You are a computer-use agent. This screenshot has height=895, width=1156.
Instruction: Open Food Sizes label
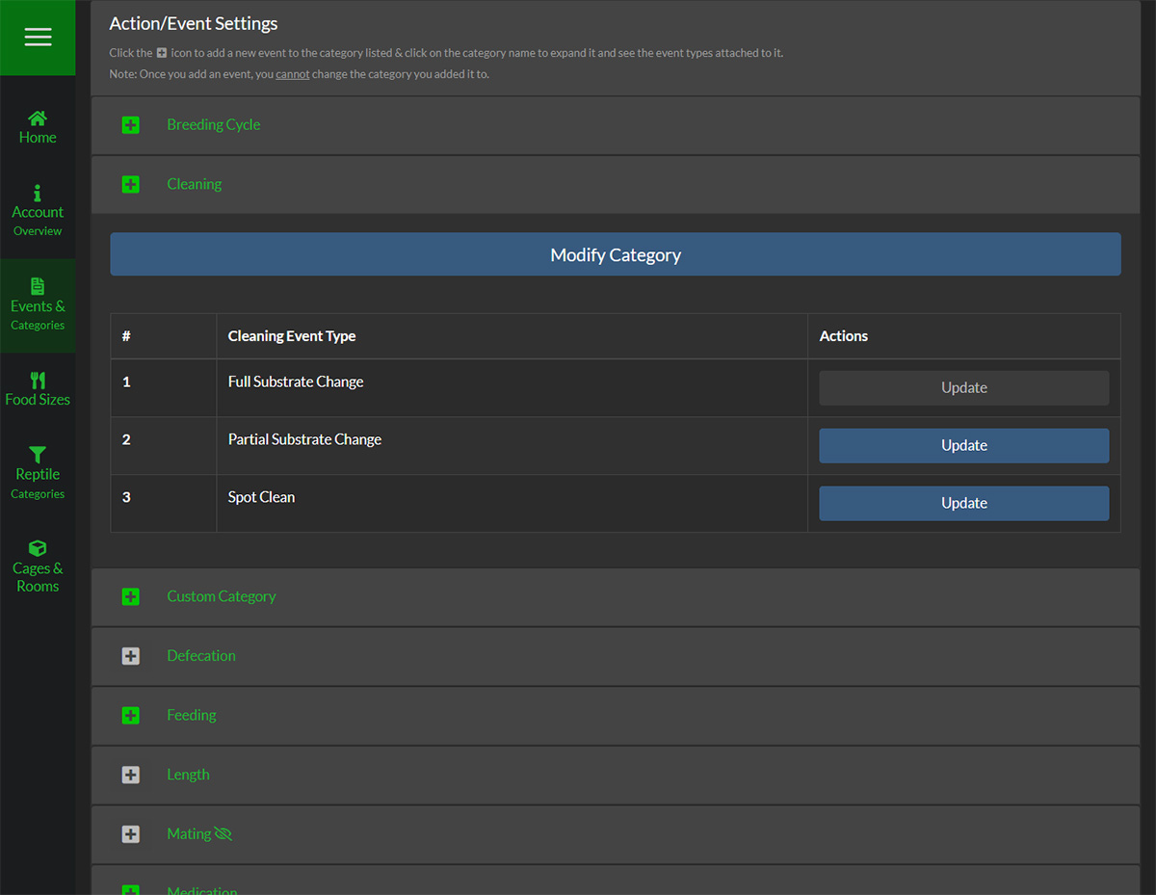tap(38, 399)
